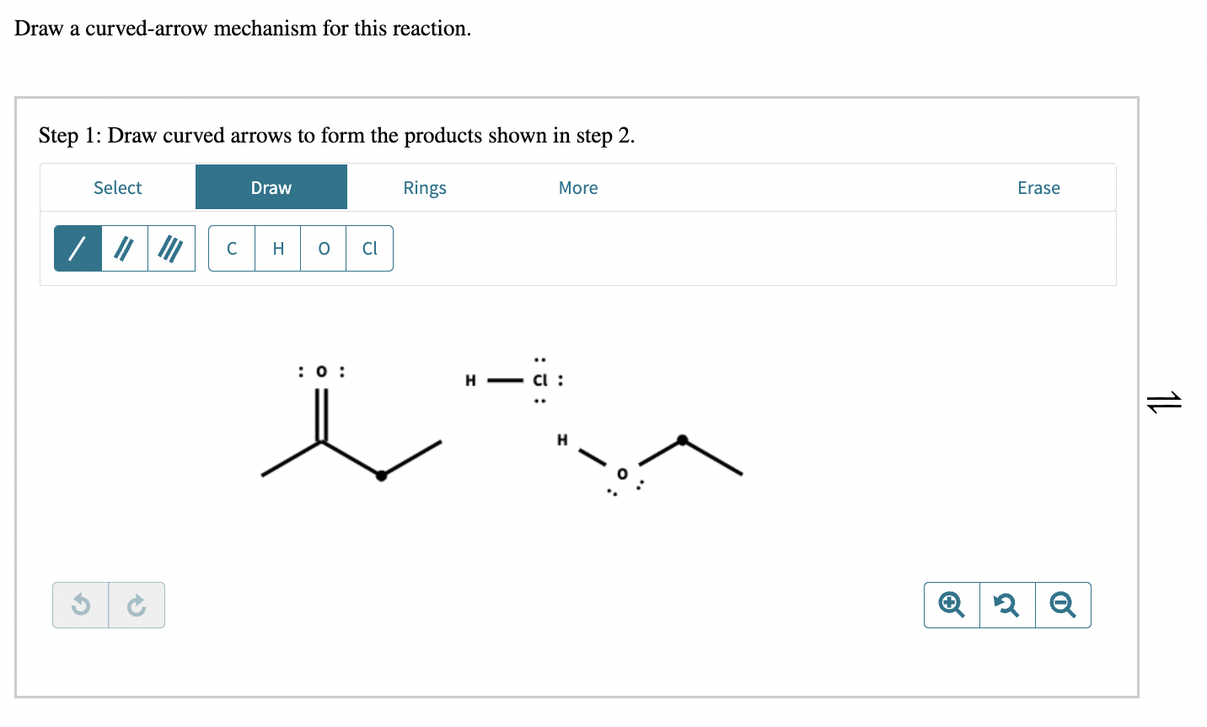Zoom in on the drawing canvas
Viewport: 1207px width, 727px height.
(951, 605)
